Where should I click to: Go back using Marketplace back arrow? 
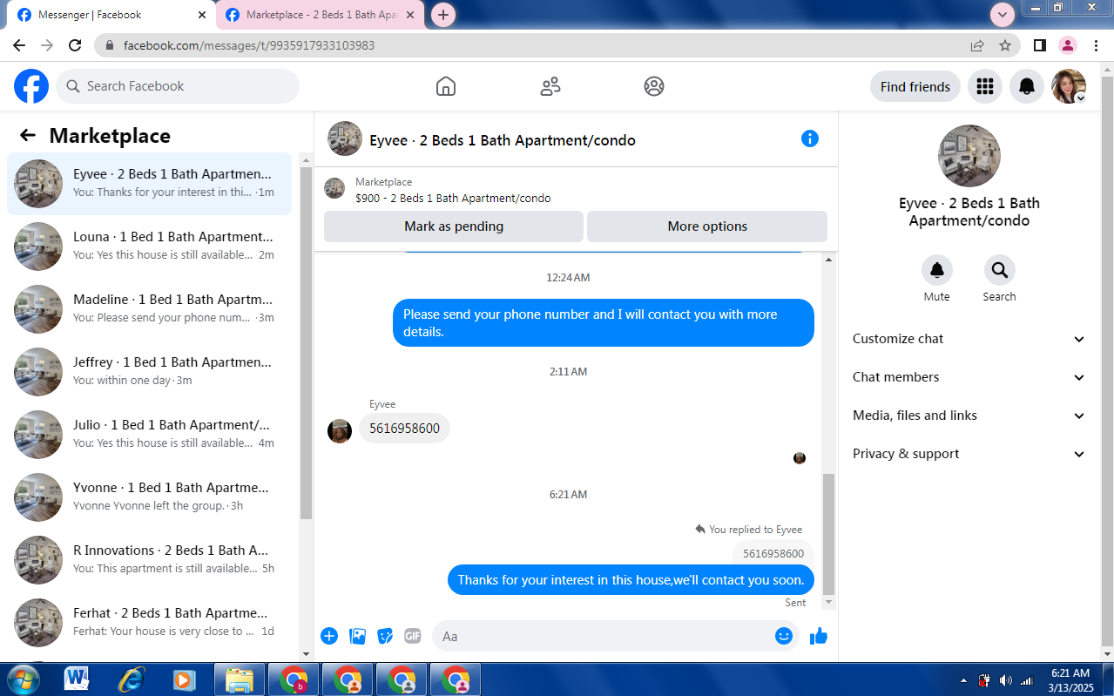[28, 135]
